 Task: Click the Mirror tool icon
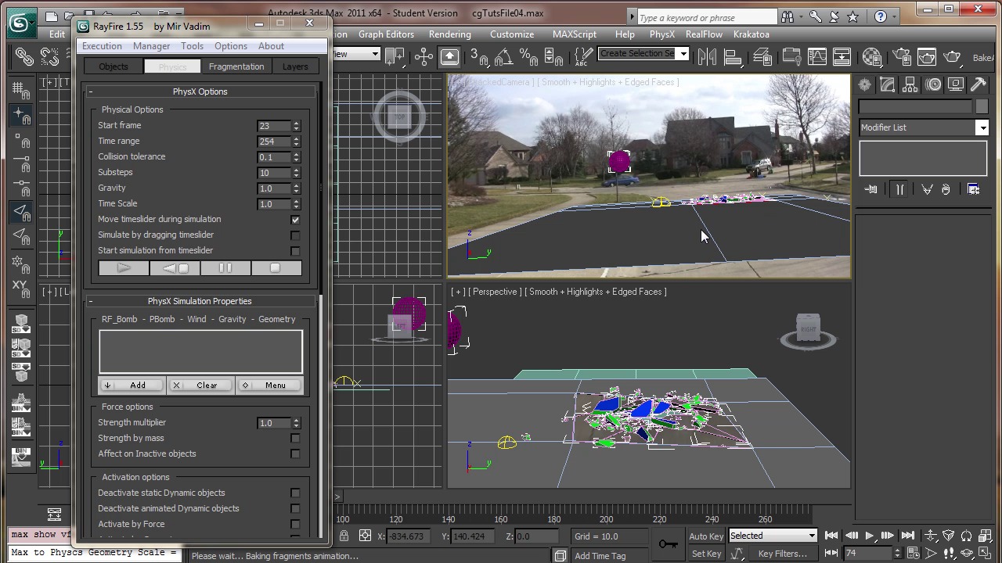click(707, 56)
